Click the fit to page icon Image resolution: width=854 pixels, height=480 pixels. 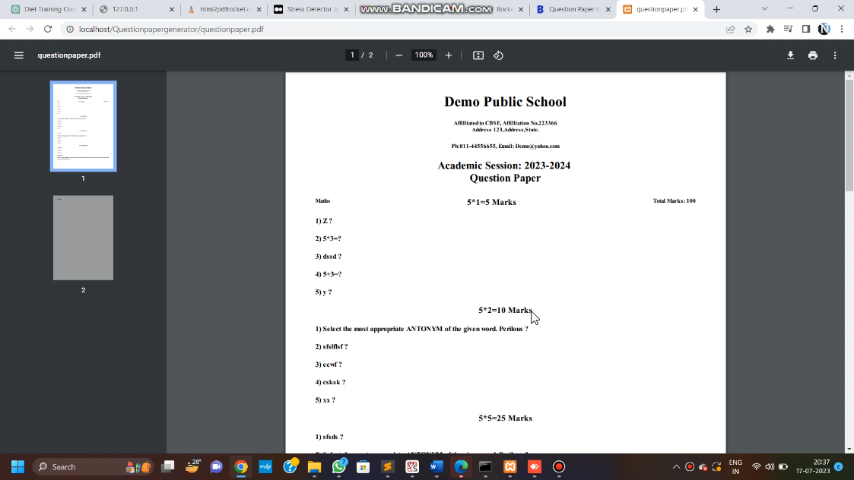click(478, 55)
